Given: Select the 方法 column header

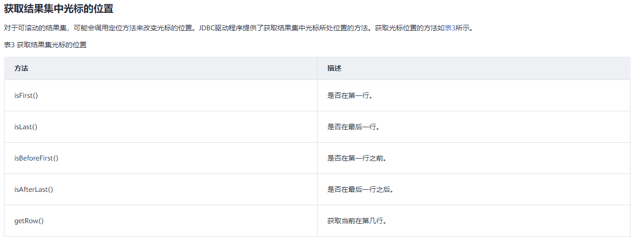Looking at the screenshot, I should coord(21,68).
